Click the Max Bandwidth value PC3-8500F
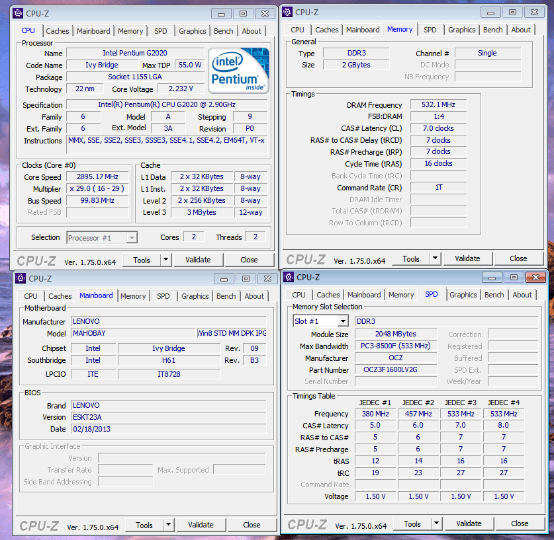This screenshot has height=540, width=554. point(396,346)
